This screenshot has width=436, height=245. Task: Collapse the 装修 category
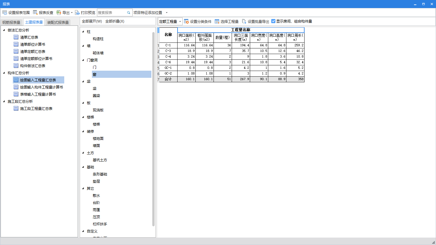tap(83, 131)
